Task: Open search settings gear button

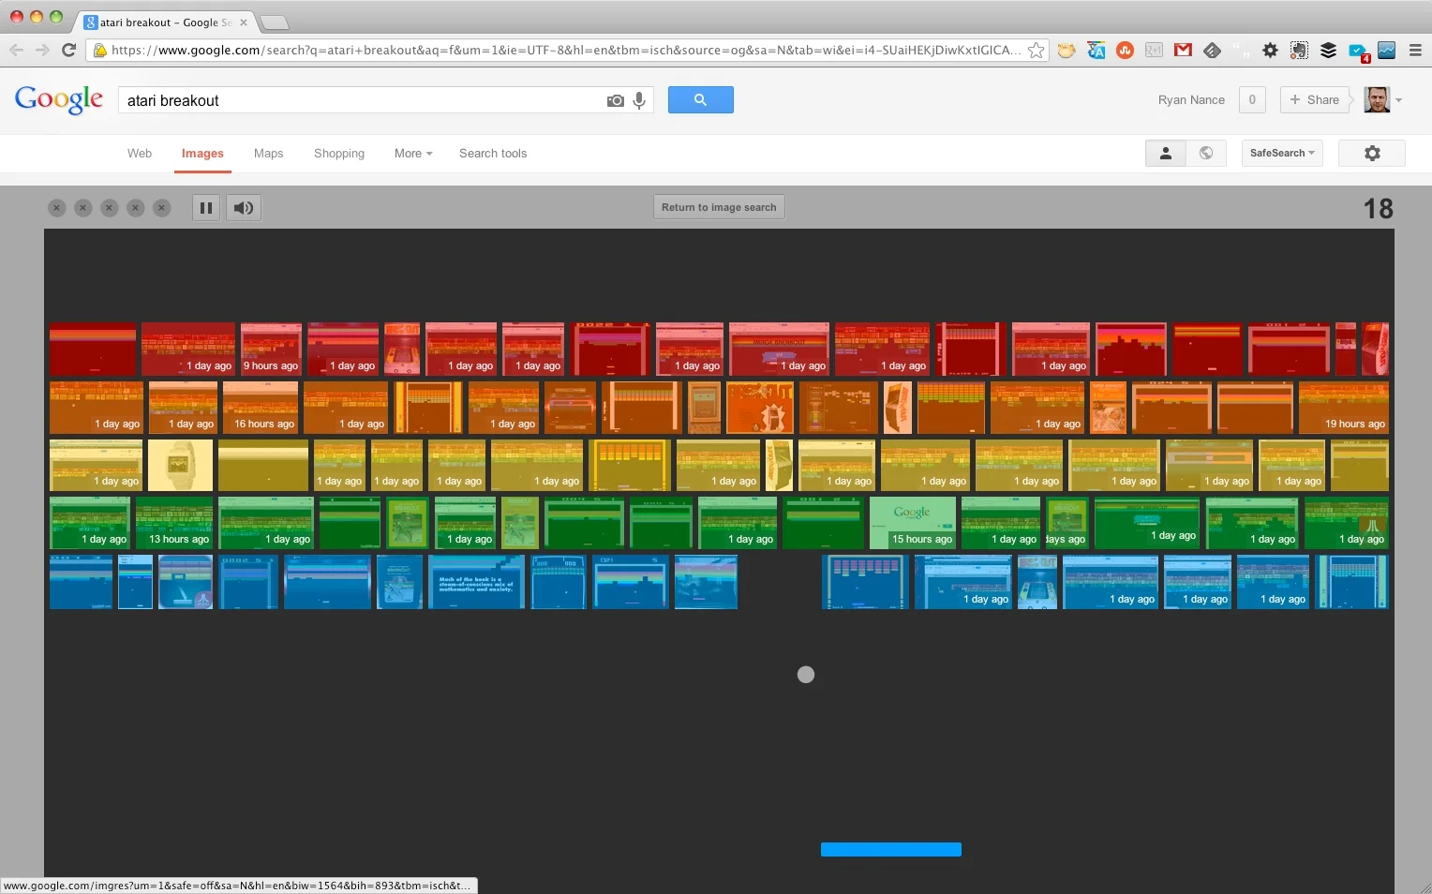Action: (x=1372, y=153)
